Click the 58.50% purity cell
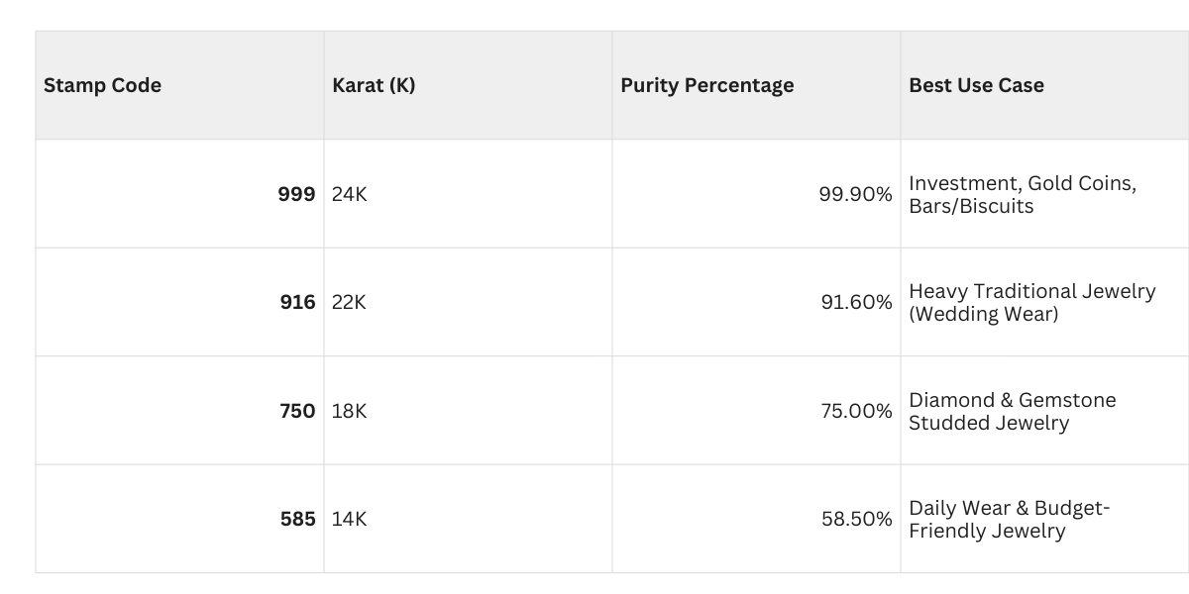 (x=856, y=519)
